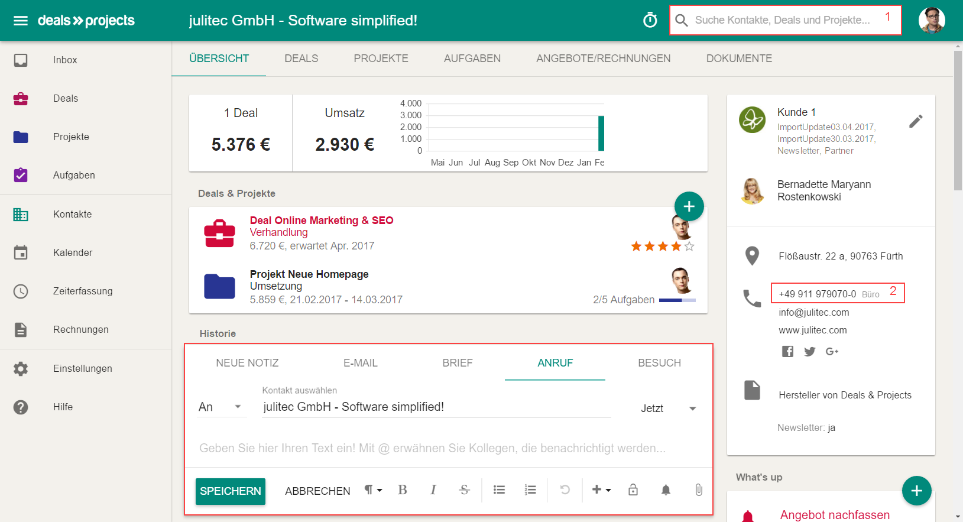Image resolution: width=963 pixels, height=522 pixels.
Task: Click the 2/5 Aufgaben progress bar
Action: coord(677,300)
